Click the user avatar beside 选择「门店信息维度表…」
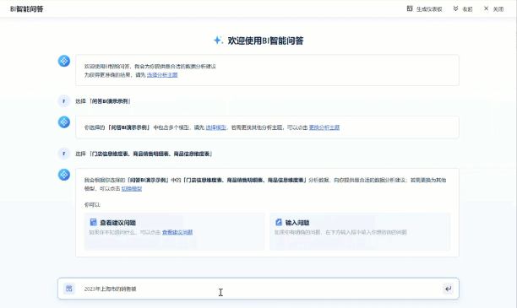 tap(64, 154)
